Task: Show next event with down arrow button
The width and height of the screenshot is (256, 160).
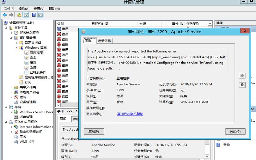Action: point(242,85)
